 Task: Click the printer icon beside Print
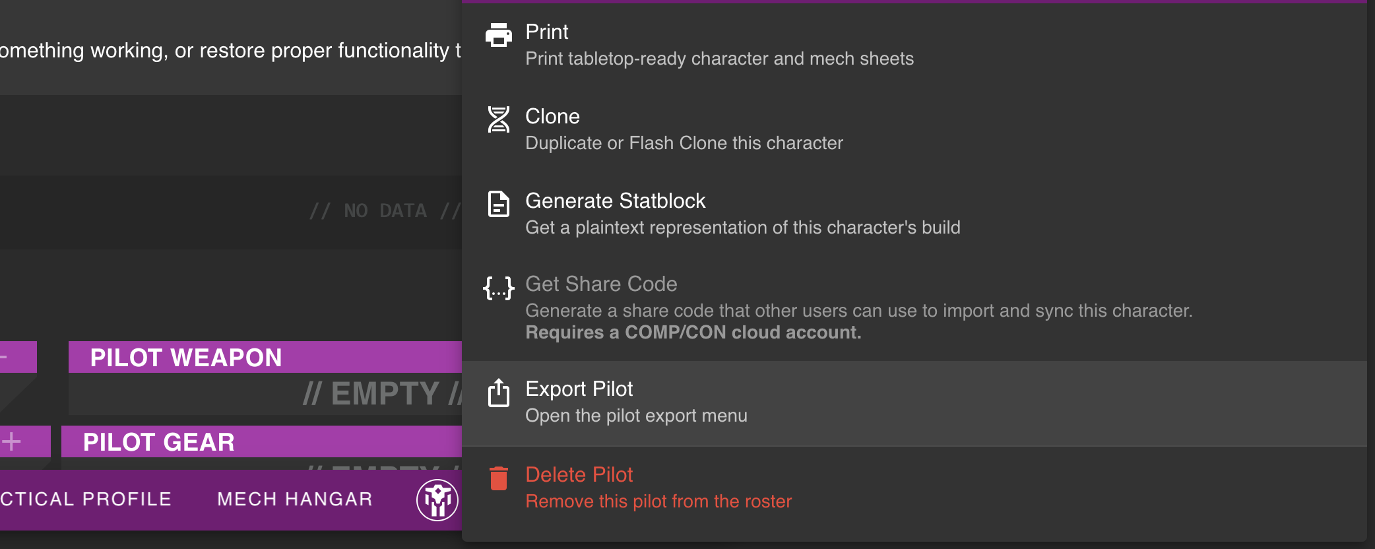tap(499, 35)
